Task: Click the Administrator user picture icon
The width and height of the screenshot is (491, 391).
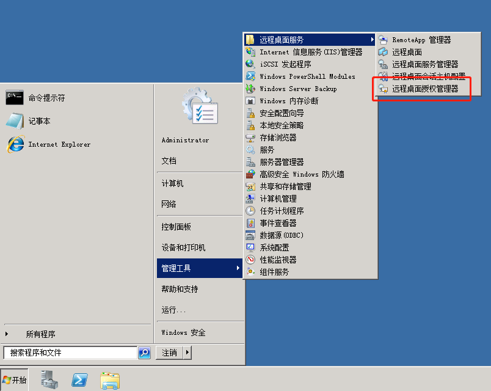Action: [200, 106]
